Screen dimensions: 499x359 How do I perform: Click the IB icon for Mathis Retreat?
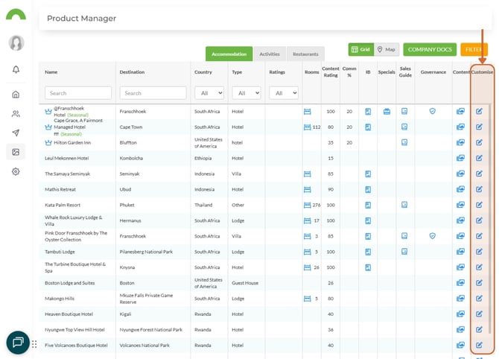368,189
